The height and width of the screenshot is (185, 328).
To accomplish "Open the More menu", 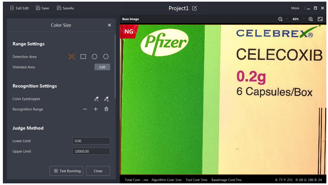I will tap(295, 8).
